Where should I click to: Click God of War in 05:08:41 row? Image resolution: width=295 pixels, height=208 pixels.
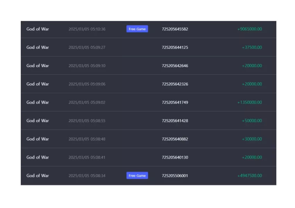click(37, 157)
